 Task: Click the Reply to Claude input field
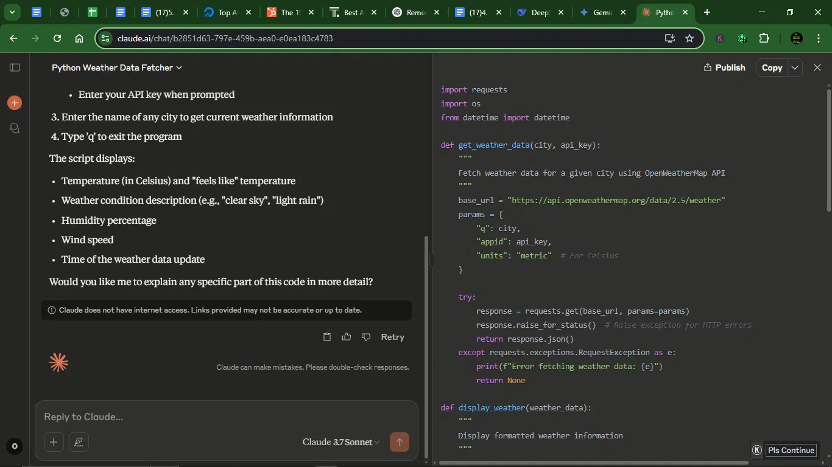coord(227,417)
